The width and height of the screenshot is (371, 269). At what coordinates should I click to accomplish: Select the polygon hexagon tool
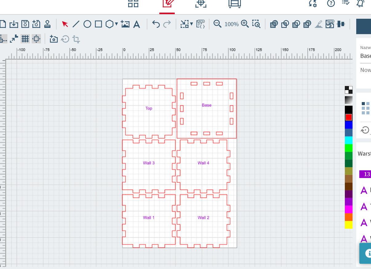tap(110, 24)
